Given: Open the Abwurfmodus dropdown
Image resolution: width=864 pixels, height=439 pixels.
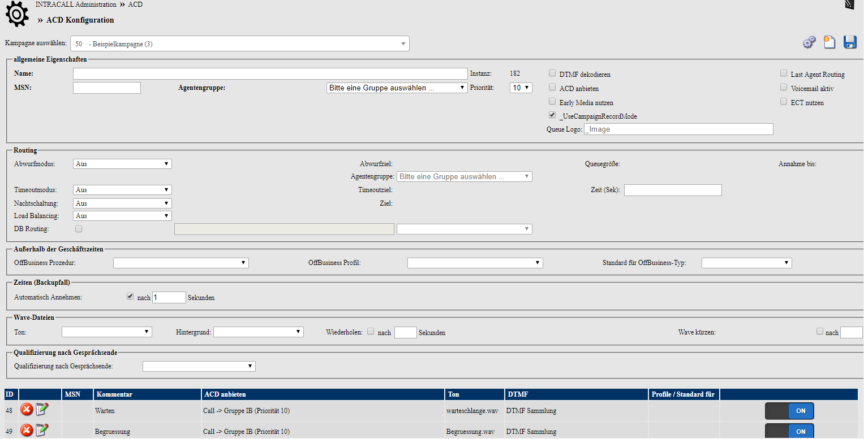Looking at the screenshot, I should (x=122, y=164).
